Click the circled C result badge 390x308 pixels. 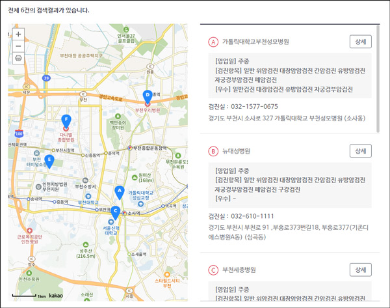pos(213,270)
